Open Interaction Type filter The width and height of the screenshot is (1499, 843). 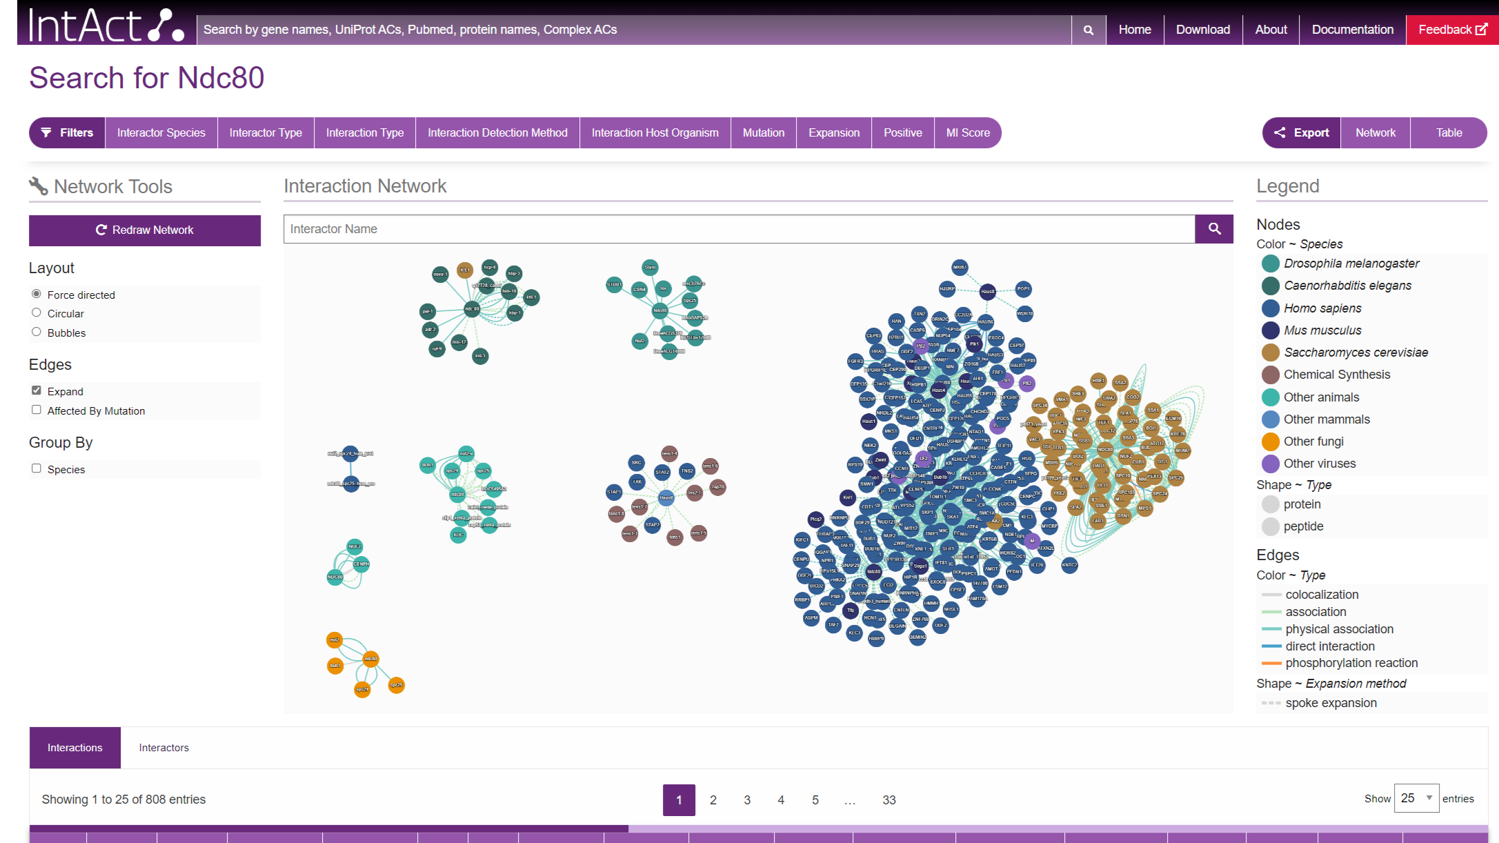[365, 132]
